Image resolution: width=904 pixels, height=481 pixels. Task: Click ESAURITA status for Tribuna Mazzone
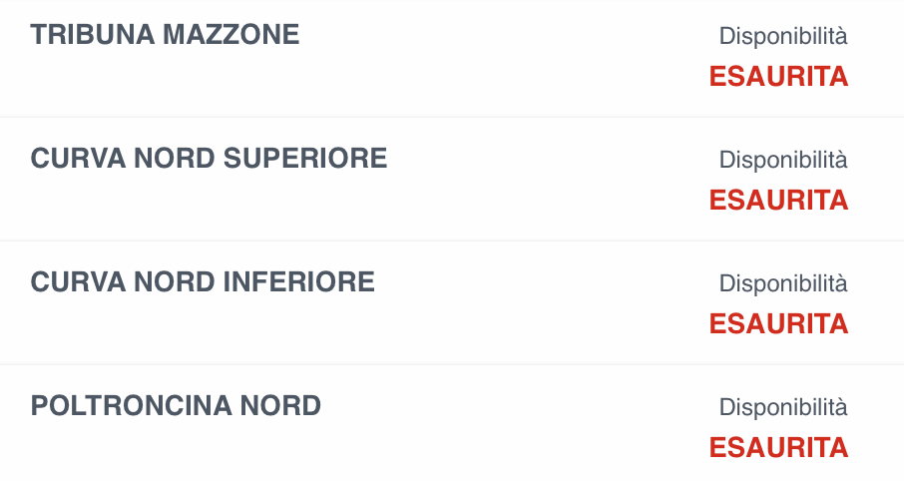pos(778,77)
